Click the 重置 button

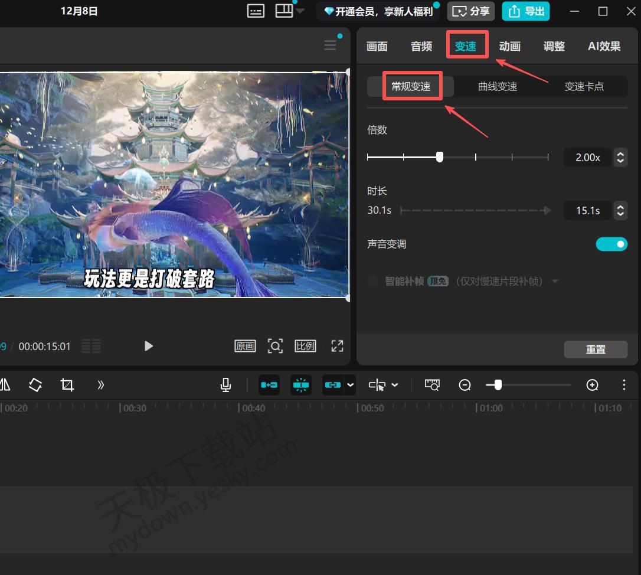tap(596, 349)
